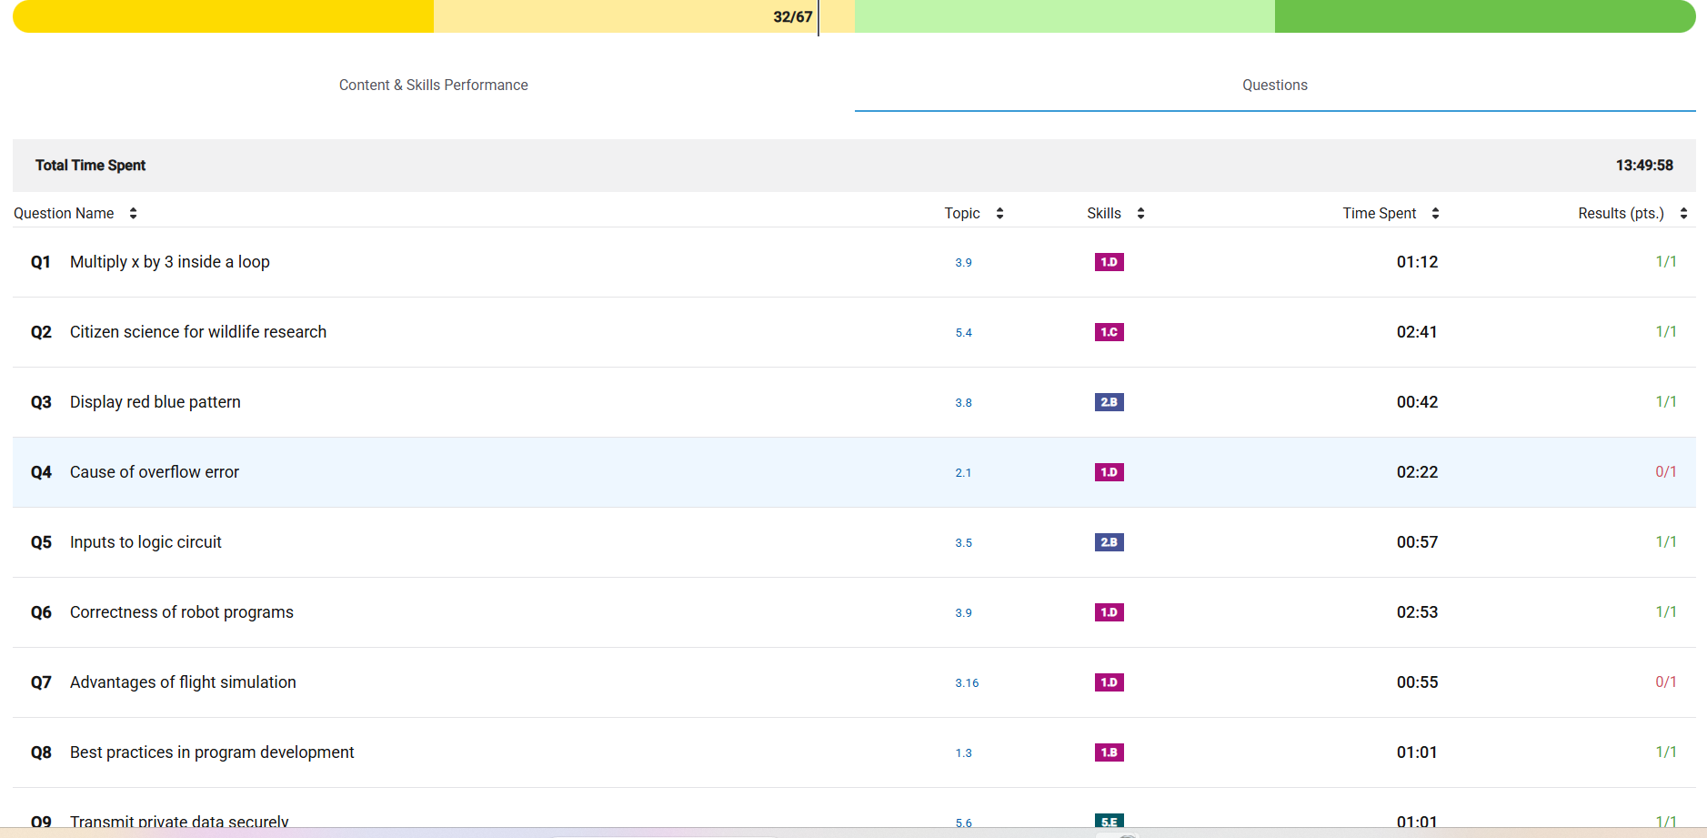Image resolution: width=1707 pixels, height=838 pixels.
Task: Click the 1.B skill badge for Q8
Action: 1109,752
